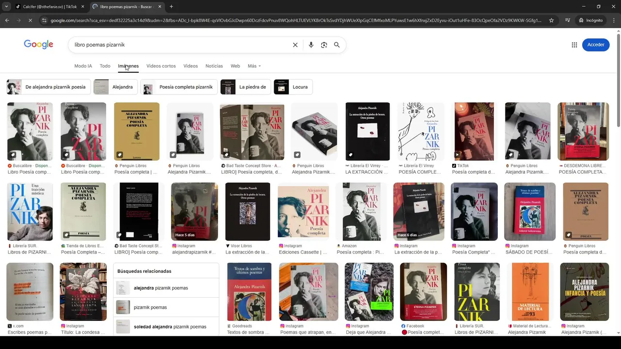Open the Web results tab
This screenshot has width=621, height=349.
click(x=235, y=66)
